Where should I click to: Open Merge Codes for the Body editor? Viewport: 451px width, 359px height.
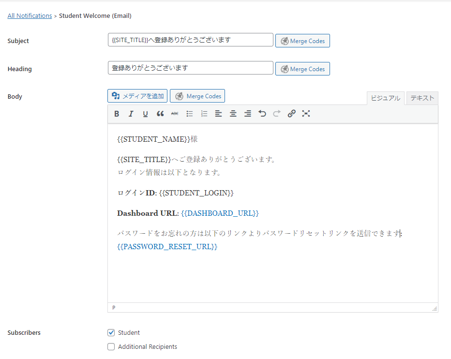197,96
